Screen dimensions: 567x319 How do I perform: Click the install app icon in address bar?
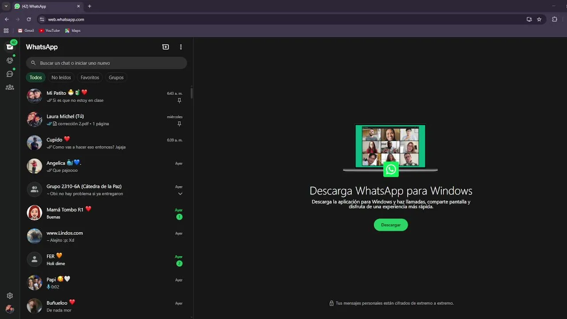click(529, 19)
